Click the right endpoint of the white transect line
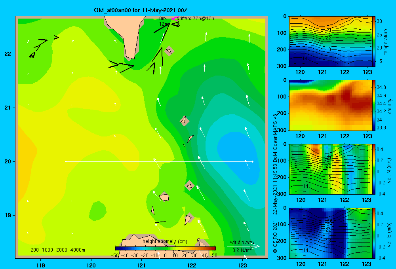 click(253, 161)
